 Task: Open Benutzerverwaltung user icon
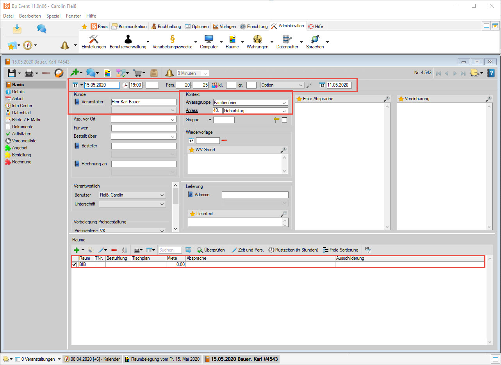(128, 39)
